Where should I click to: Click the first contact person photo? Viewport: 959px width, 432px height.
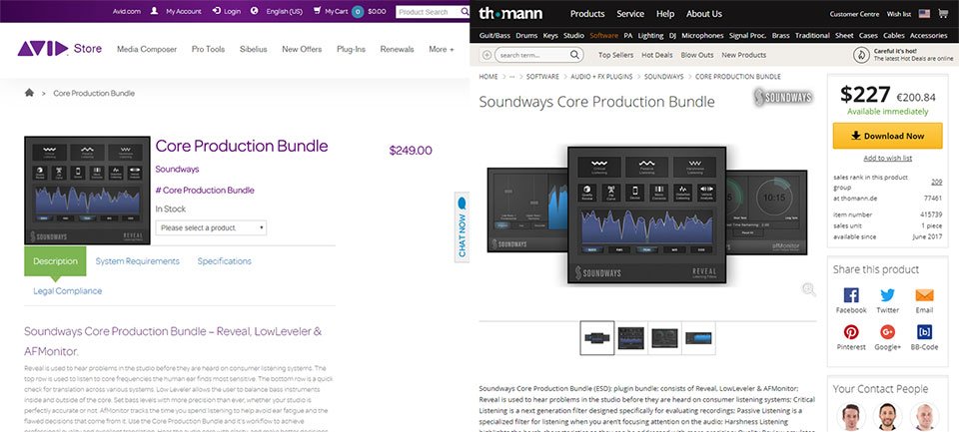(851, 417)
